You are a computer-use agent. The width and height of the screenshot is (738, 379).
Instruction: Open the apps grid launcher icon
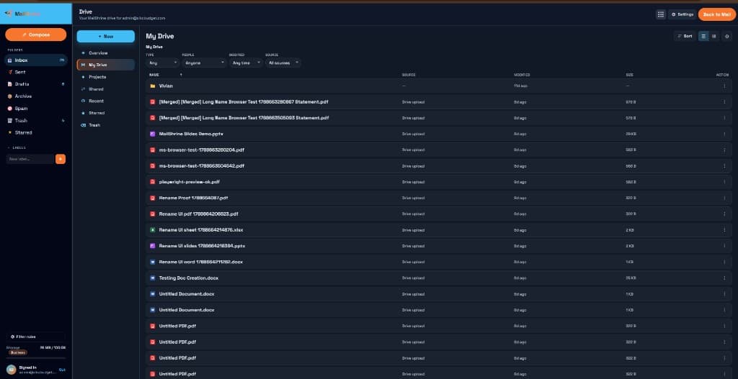coord(660,14)
